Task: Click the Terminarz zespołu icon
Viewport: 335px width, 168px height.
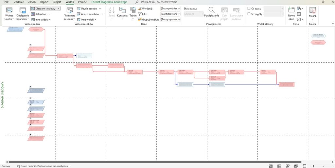Action: point(69,10)
